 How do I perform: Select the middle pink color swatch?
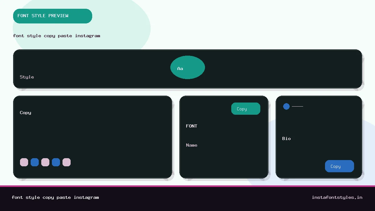pos(45,162)
